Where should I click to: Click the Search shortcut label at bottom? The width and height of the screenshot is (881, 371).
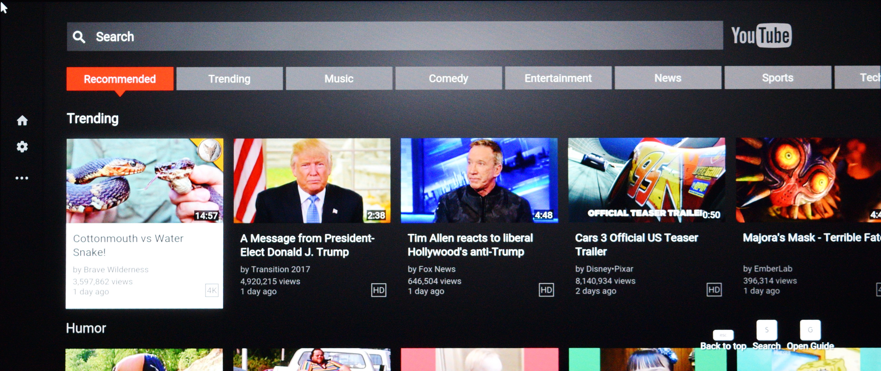766,346
